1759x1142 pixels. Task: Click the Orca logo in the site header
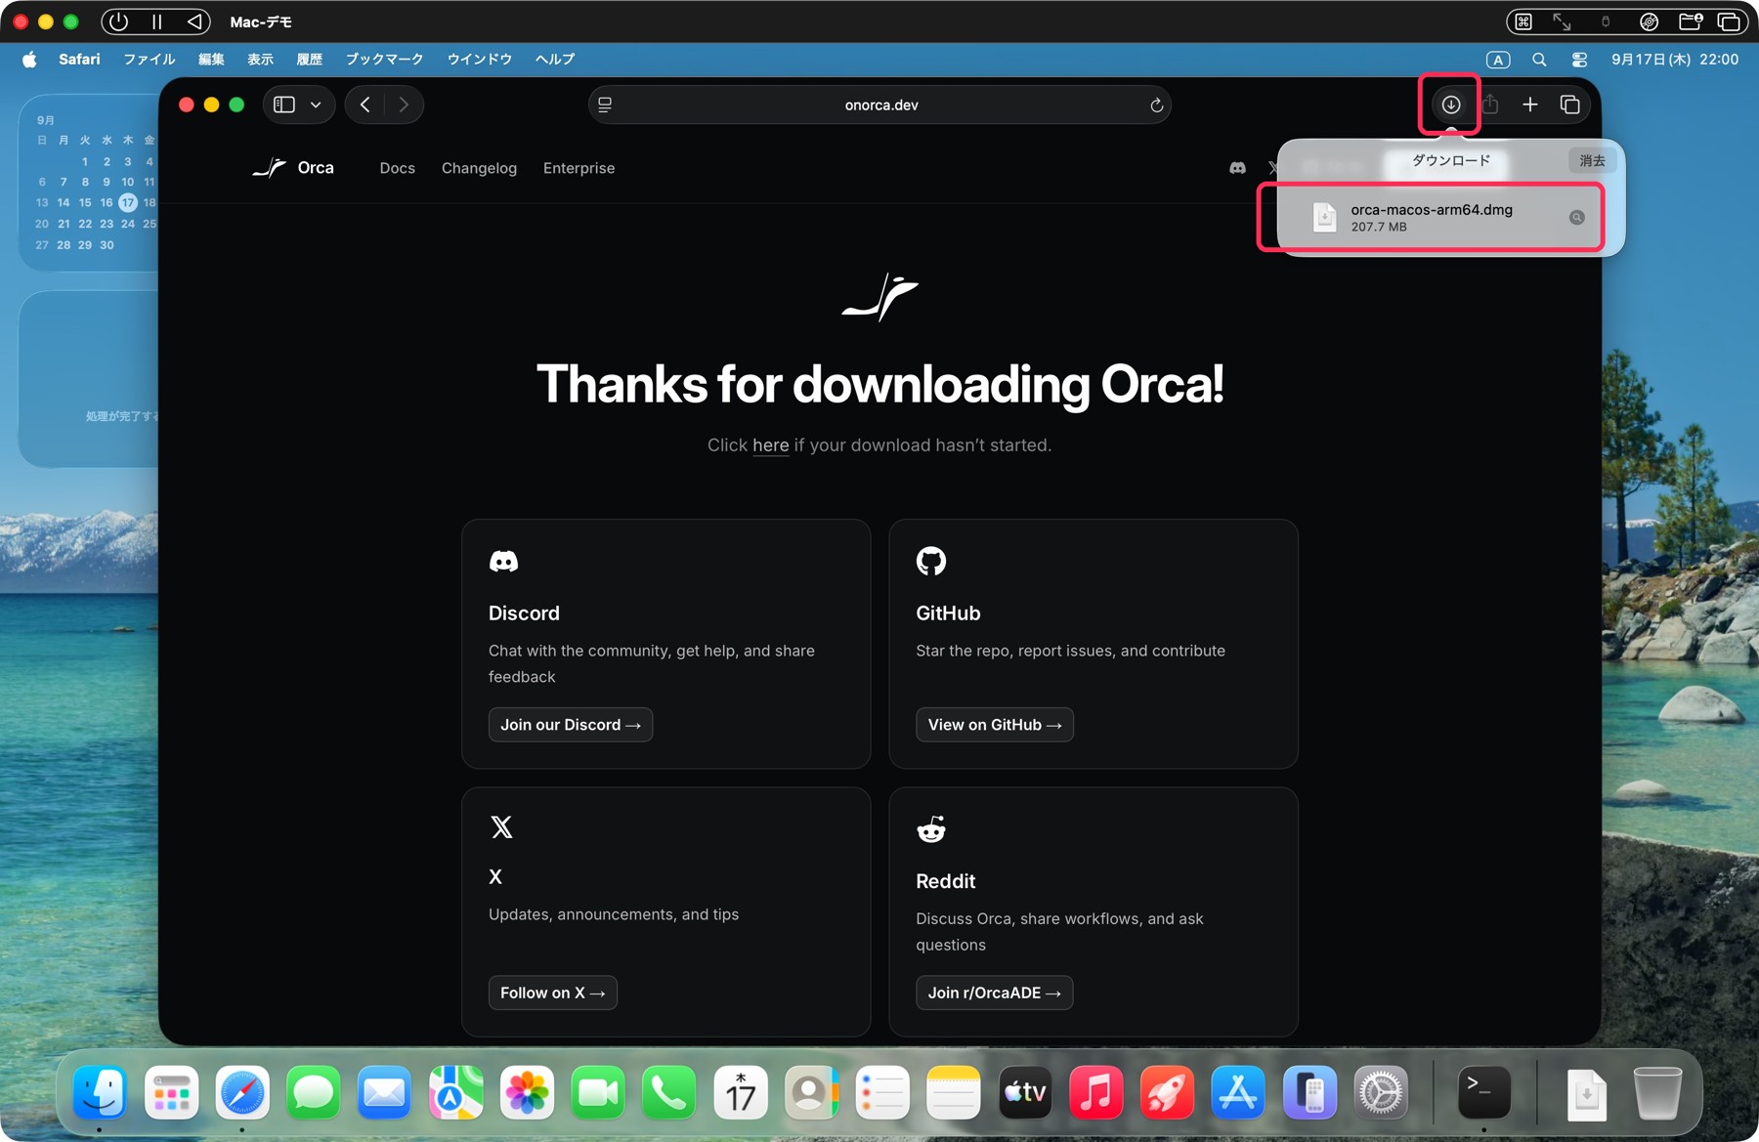293,168
